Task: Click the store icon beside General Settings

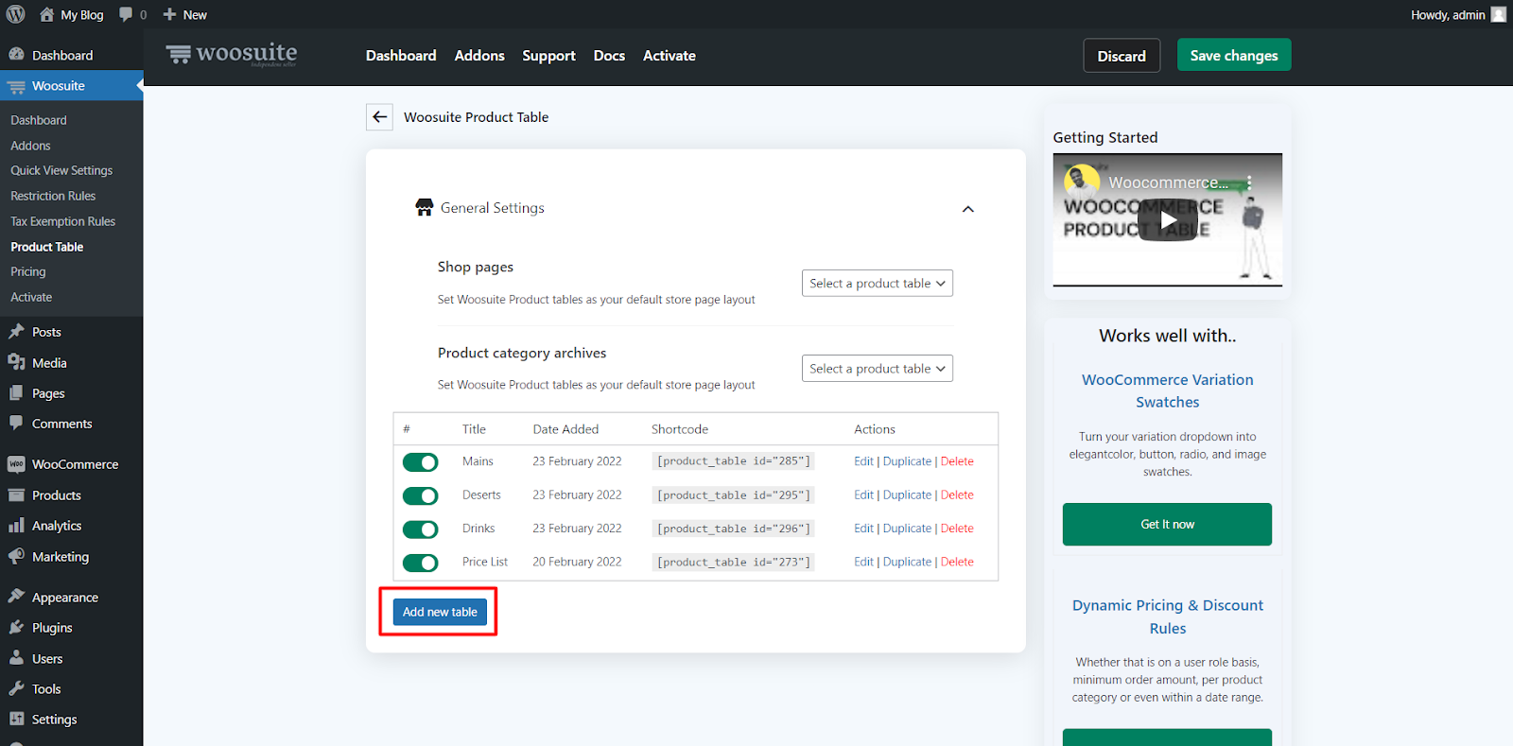Action: [x=425, y=207]
